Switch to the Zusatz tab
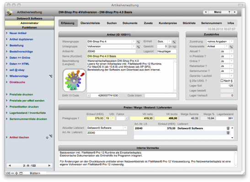Screen dimensions: 250x182 [x=148, y=23]
